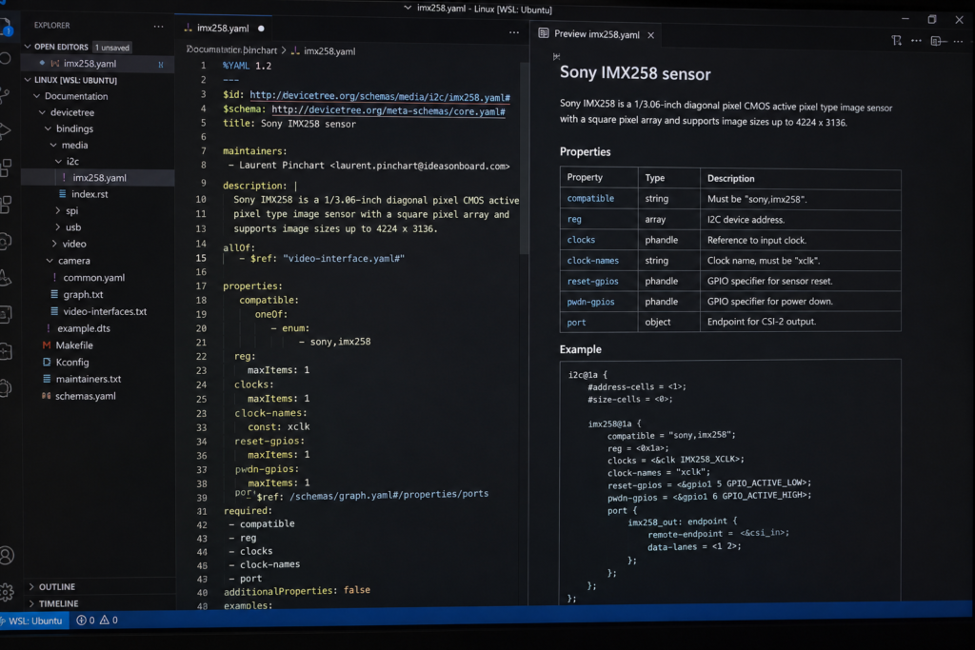Open index.rst in the file tree
Image resolution: width=975 pixels, height=650 pixels.
(90, 194)
